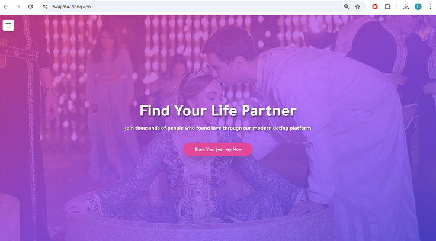
Task: Open the profile avatar labeled E
Action: pyautogui.click(x=418, y=7)
